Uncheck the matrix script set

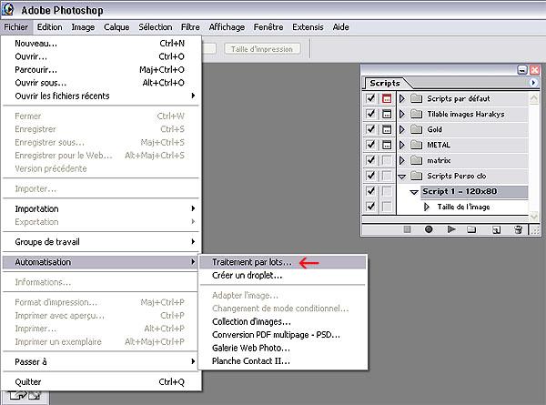370,160
